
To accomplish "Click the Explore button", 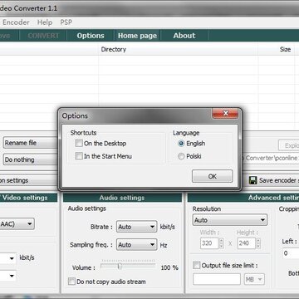I will 289,145.
